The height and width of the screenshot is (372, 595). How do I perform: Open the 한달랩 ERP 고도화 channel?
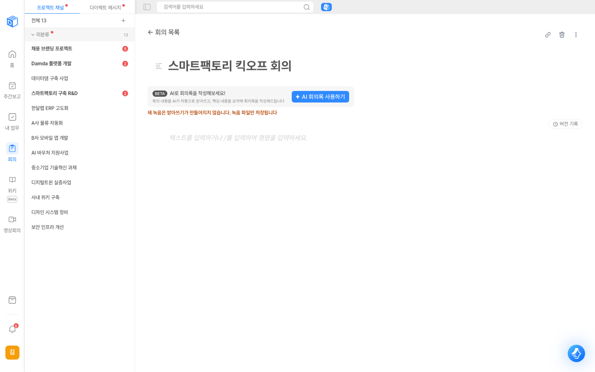tap(80, 108)
